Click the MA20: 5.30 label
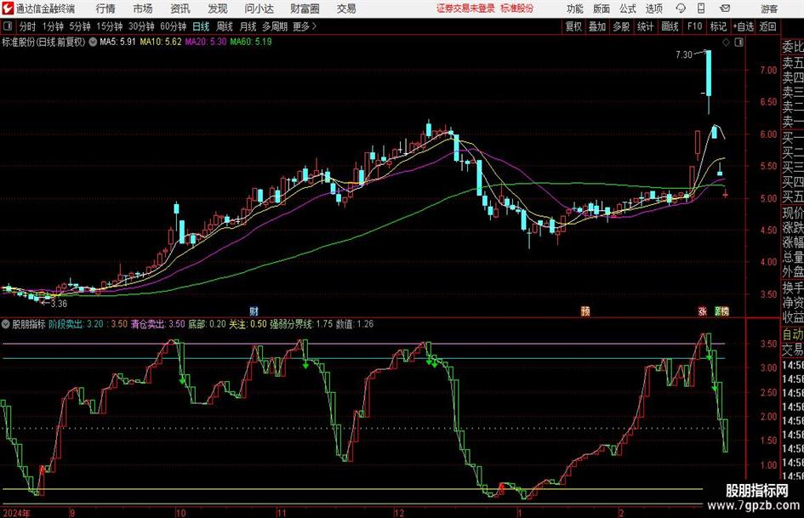Image resolution: width=804 pixels, height=518 pixels. (206, 42)
